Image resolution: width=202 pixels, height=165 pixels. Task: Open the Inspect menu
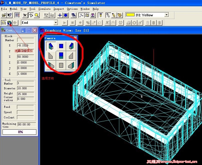59,9
